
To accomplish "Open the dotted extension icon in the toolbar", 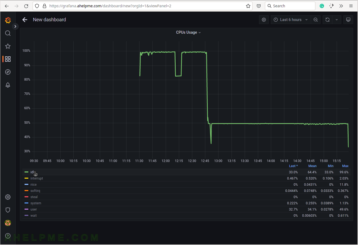I will tap(332, 6).
